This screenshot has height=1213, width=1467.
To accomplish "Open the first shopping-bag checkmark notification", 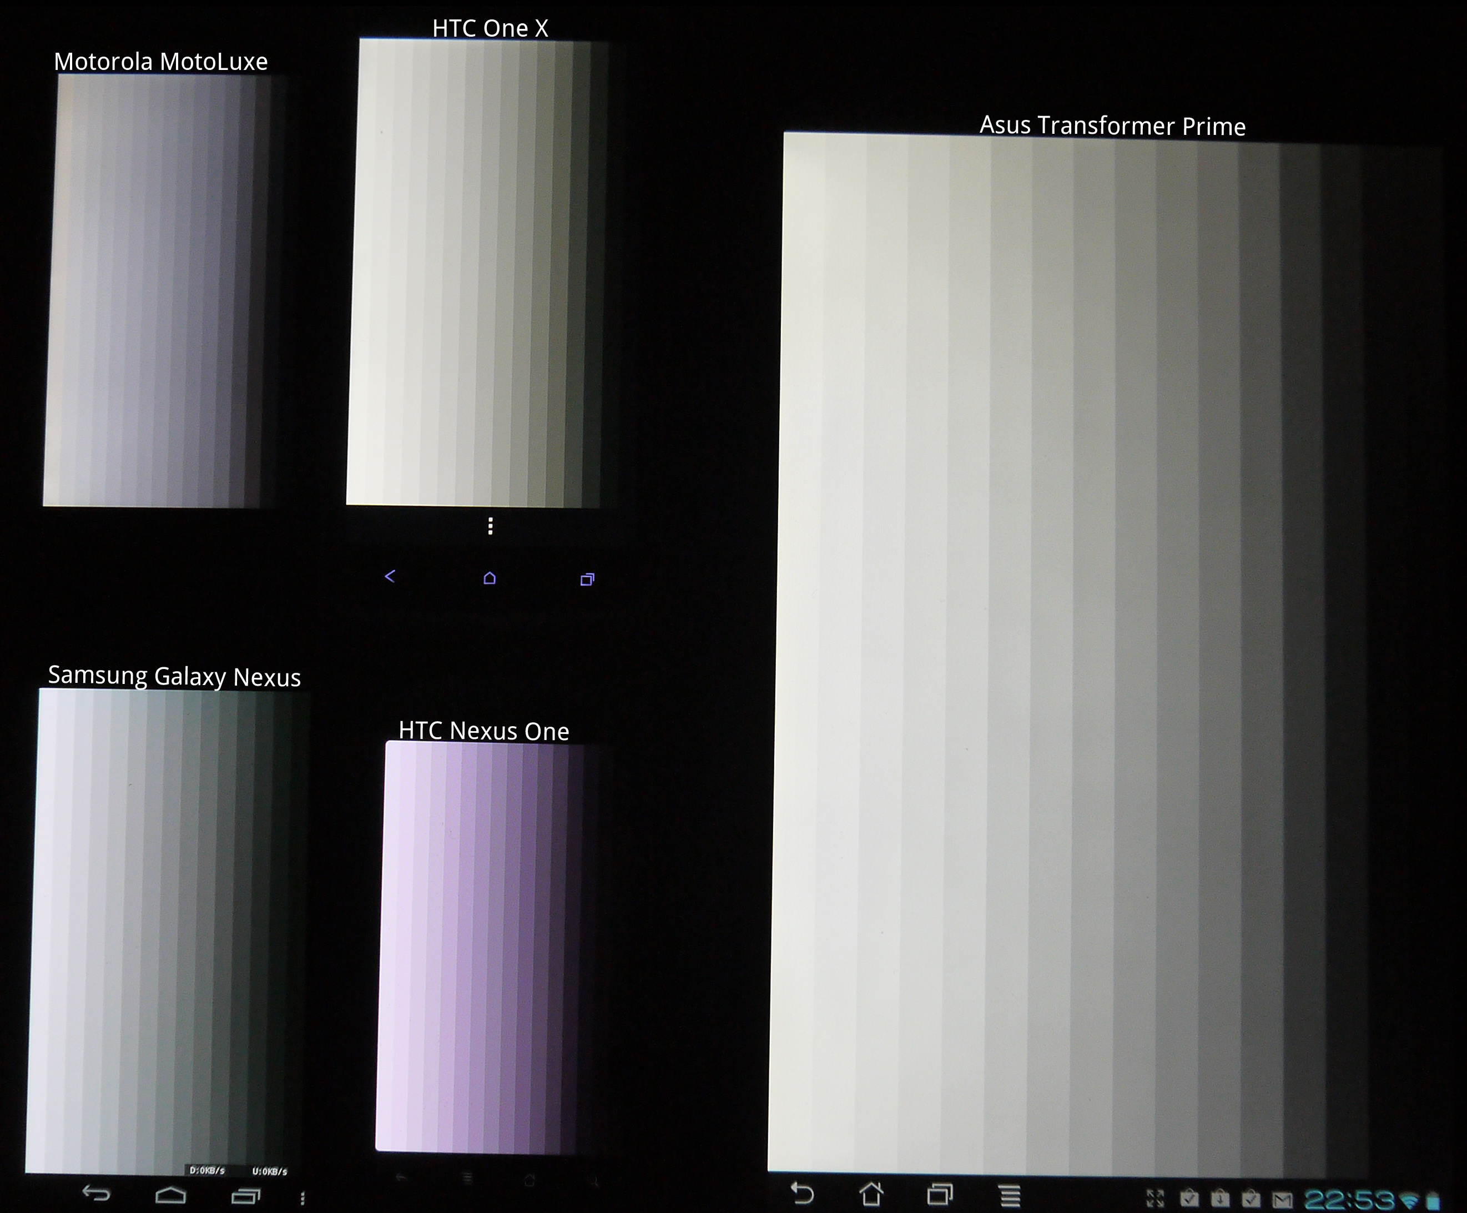I will pyautogui.click(x=1189, y=1199).
